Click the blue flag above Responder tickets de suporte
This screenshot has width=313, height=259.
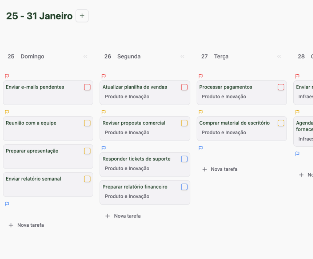tap(103, 148)
